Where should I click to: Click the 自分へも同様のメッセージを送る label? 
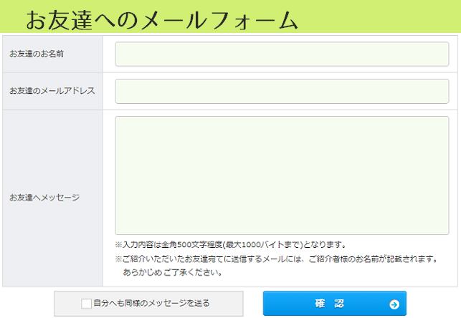[x=151, y=303]
